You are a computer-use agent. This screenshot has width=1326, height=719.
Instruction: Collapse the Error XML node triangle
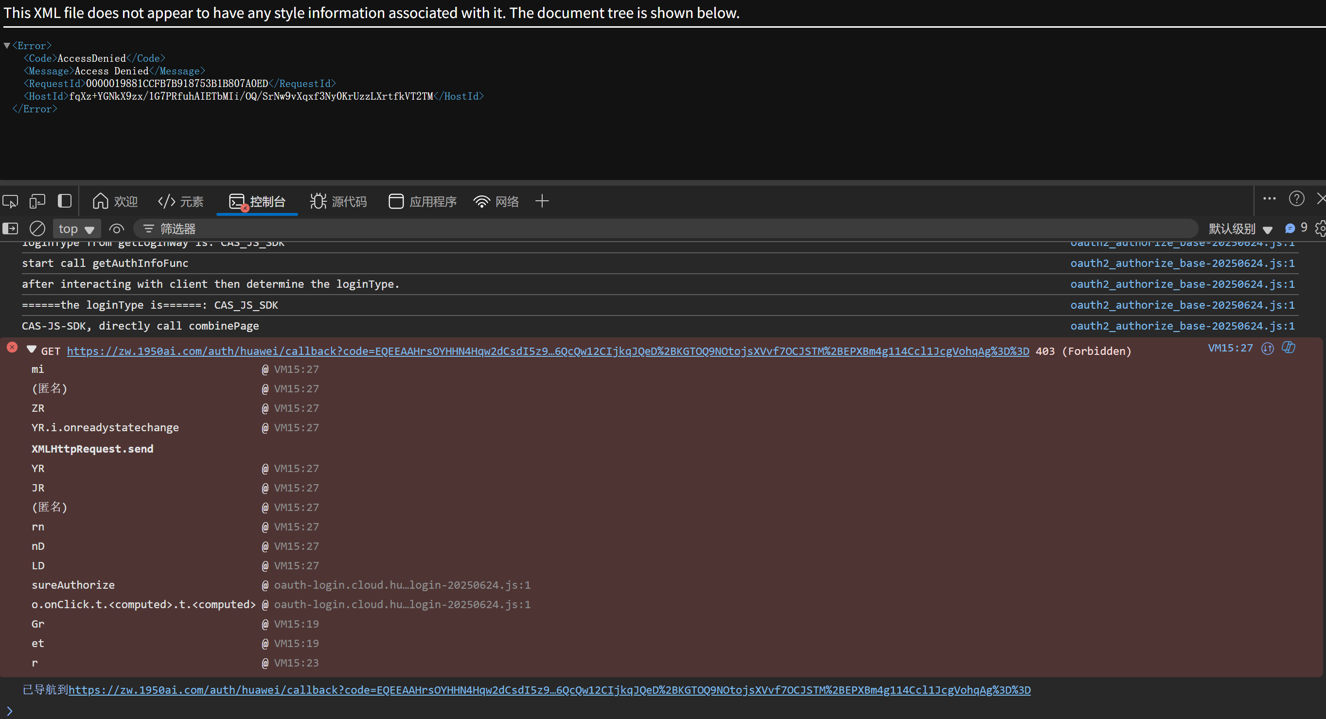click(7, 45)
